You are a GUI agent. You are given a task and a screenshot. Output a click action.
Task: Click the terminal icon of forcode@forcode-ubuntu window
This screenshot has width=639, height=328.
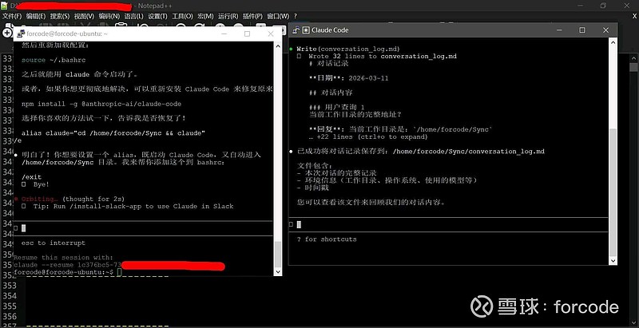(x=21, y=34)
